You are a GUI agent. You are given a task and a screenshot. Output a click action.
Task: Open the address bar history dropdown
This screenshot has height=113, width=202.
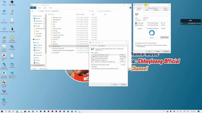pyautogui.click(x=89, y=11)
